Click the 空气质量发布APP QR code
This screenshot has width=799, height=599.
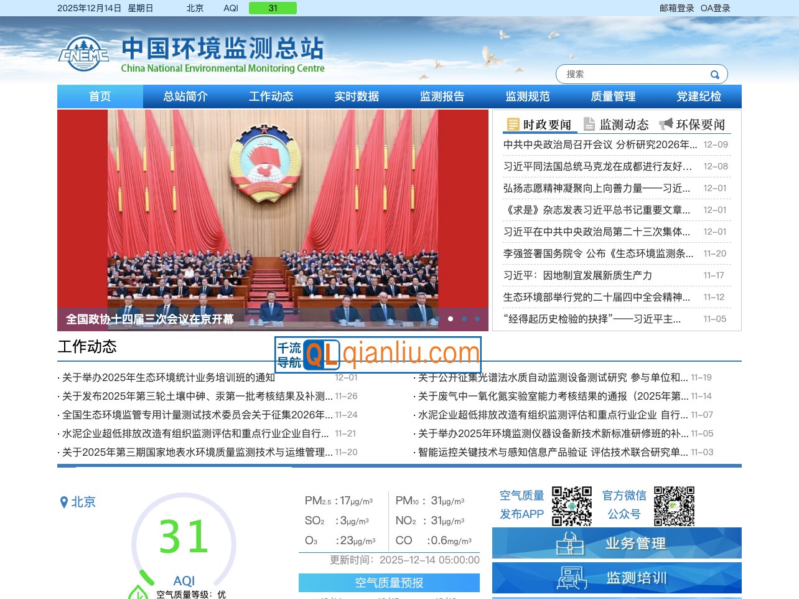pyautogui.click(x=571, y=506)
